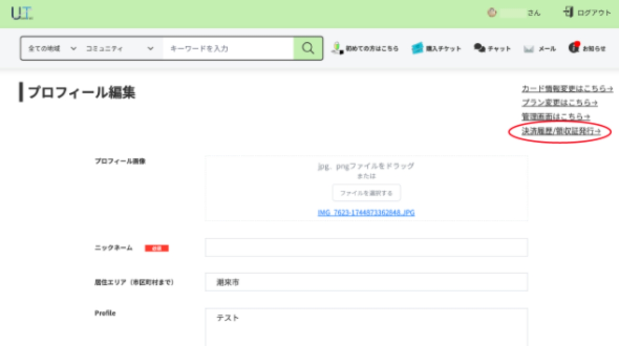Screen dimensions: 619x346
Task: Open the chat bubbles icon
Action: point(479,48)
